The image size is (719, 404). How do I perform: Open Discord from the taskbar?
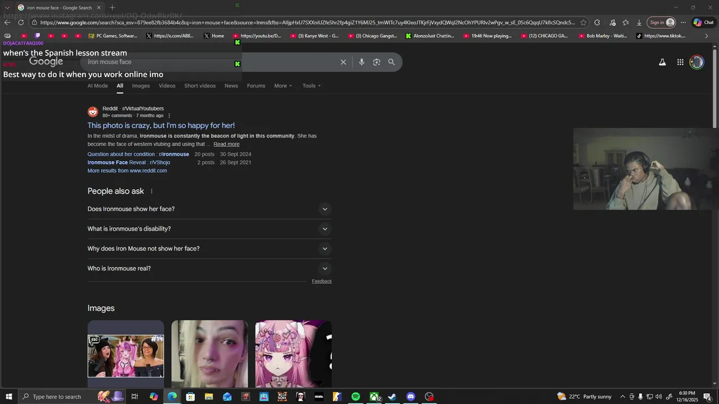(411, 397)
